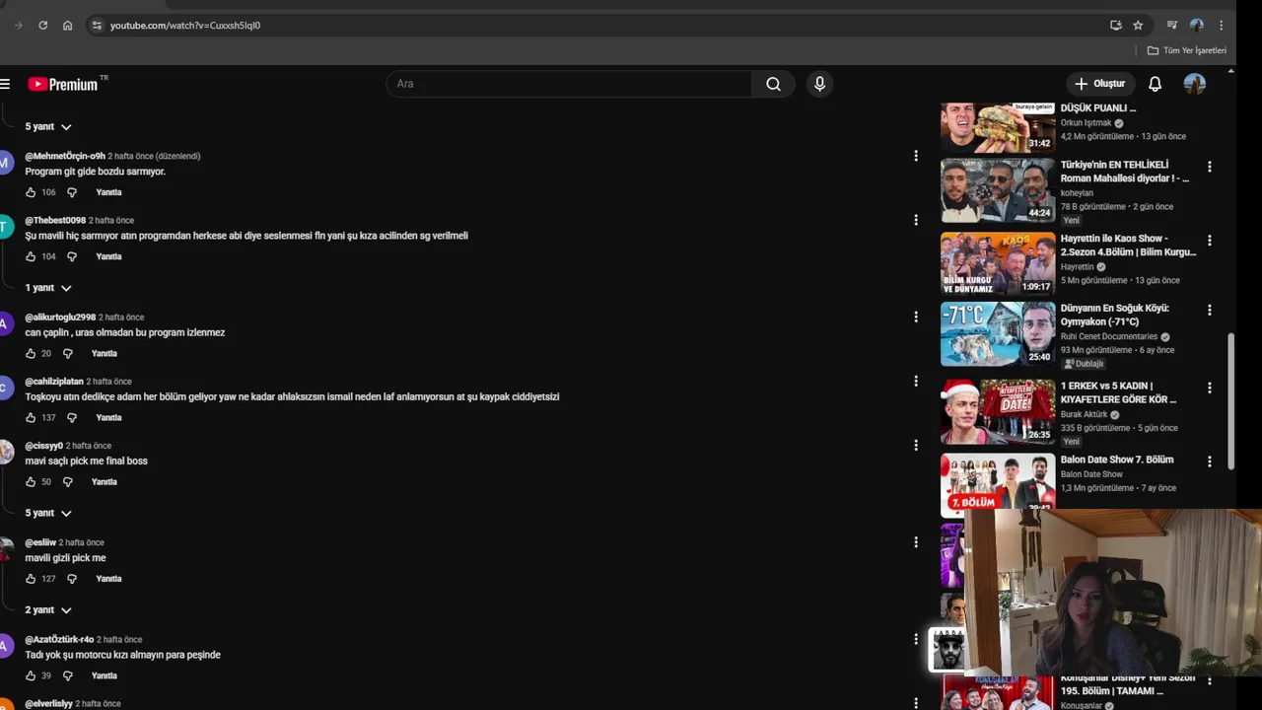
Task: Open the Oluştur create menu
Action: (x=1099, y=84)
